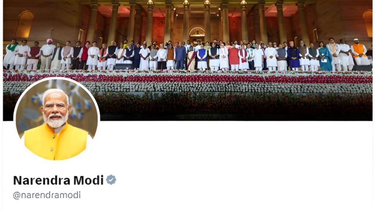Click the man in the red kurta
This screenshot has width=375, height=211.
point(234,57)
